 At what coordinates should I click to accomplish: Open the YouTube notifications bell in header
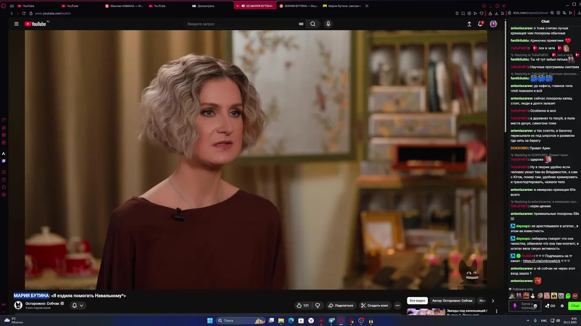coord(480,24)
